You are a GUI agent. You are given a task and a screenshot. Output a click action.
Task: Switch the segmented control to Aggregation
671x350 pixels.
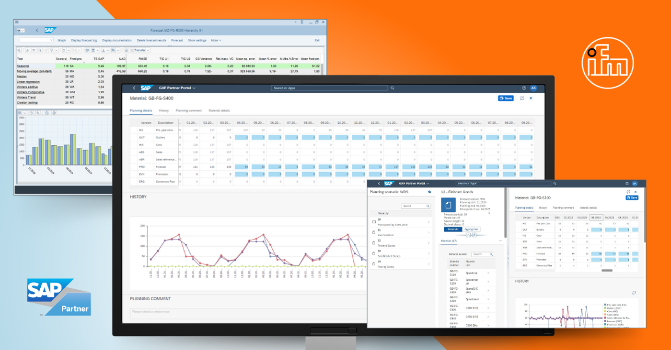pos(472,230)
